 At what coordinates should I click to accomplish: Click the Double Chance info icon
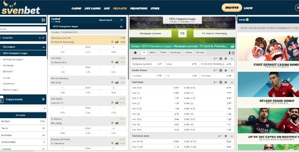coord(221,71)
